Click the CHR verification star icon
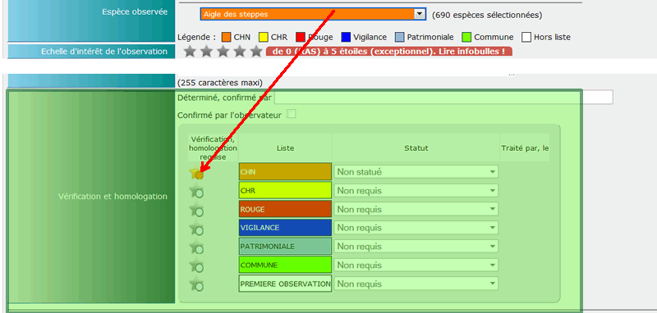 point(196,191)
